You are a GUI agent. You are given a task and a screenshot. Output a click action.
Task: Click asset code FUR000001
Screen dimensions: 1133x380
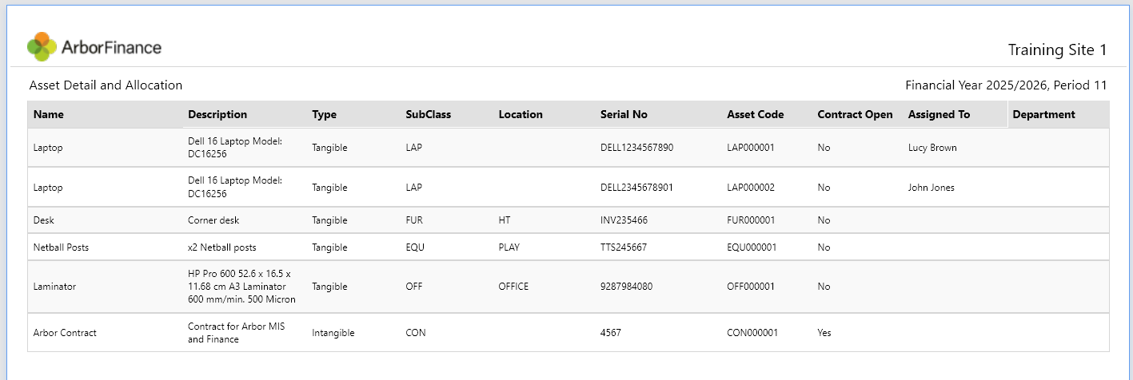click(751, 220)
